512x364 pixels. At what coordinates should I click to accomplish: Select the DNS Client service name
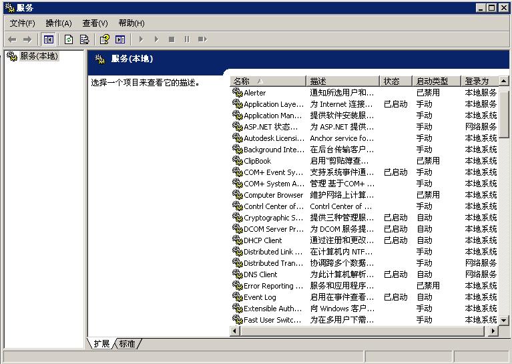260,275
